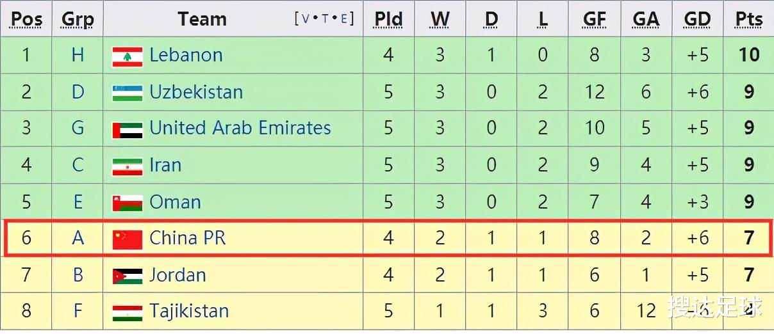The width and height of the screenshot is (774, 334).
Task: Click the Oman flag icon
Action: click(127, 203)
